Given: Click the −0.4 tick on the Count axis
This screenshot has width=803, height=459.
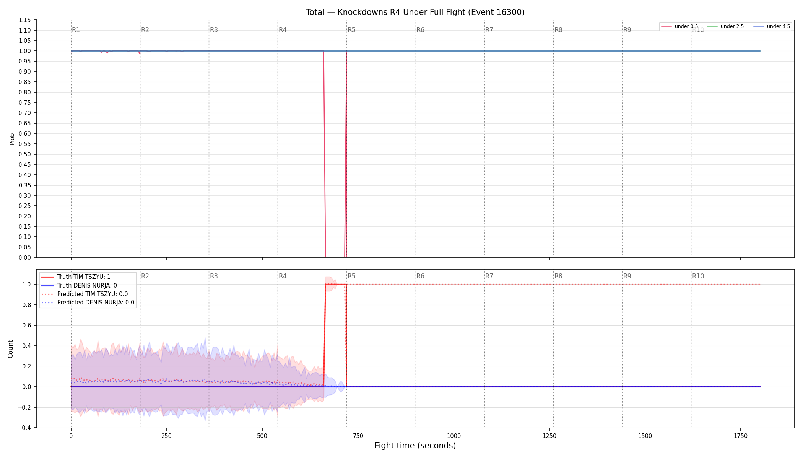Looking at the screenshot, I should point(24,428).
